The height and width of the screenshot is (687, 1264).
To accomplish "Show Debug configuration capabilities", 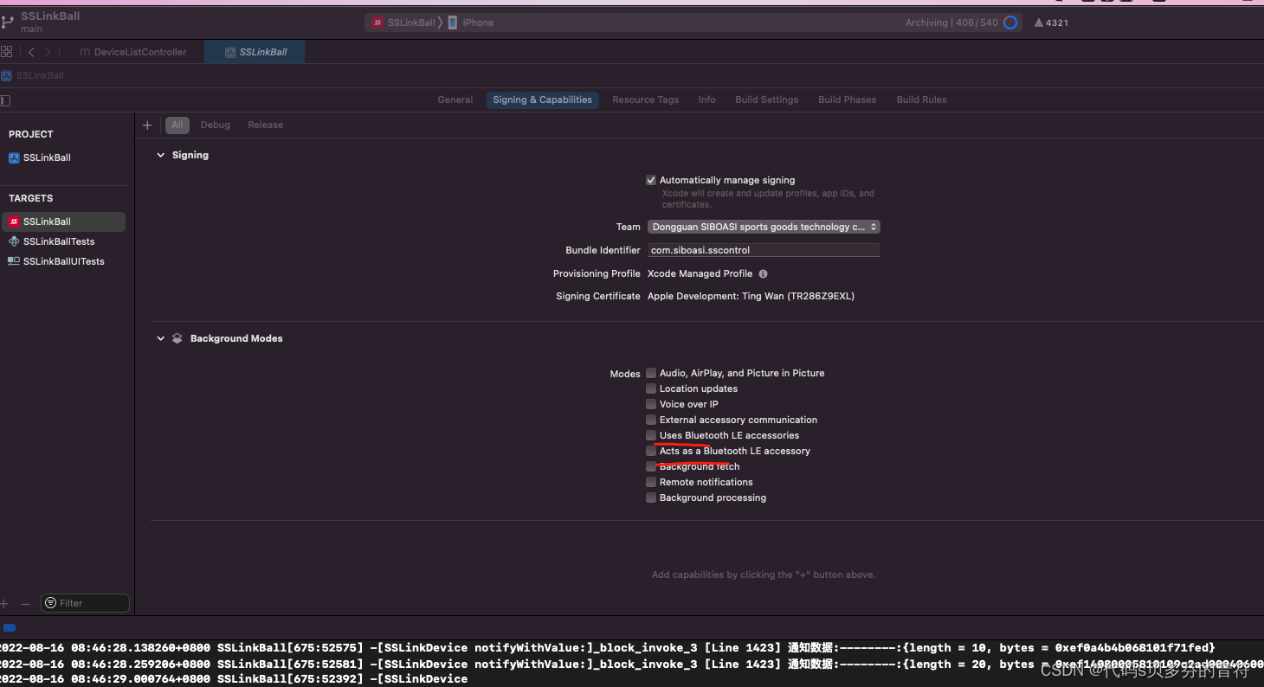I will coord(216,125).
